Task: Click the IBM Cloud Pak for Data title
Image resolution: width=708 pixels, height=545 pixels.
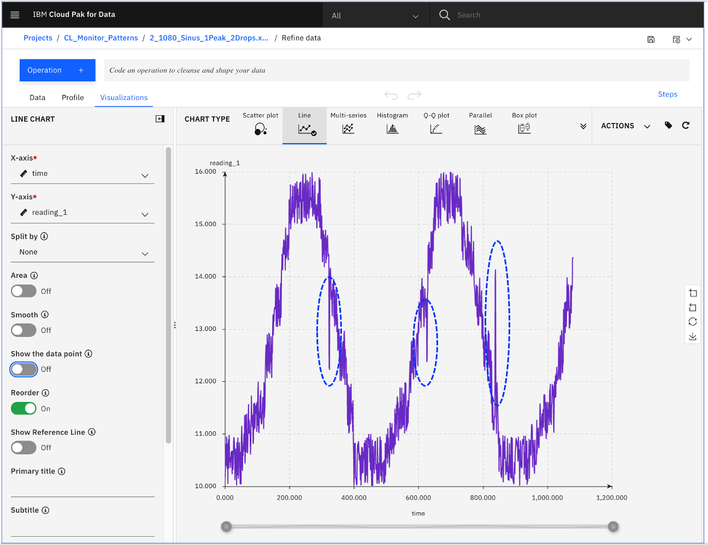Action: coord(74,15)
